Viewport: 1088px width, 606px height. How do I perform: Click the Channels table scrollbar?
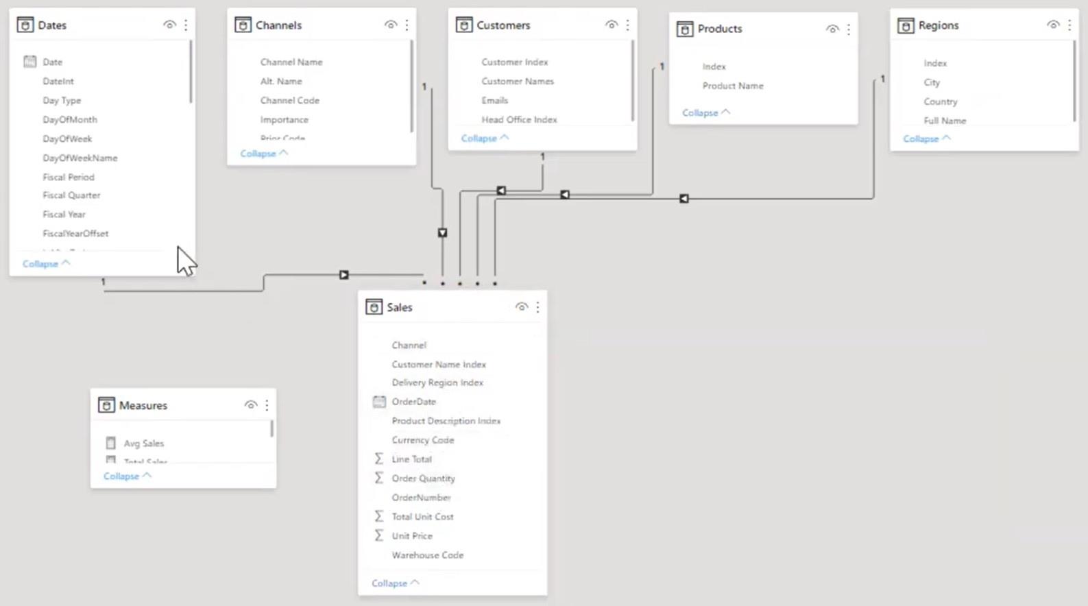(x=411, y=86)
